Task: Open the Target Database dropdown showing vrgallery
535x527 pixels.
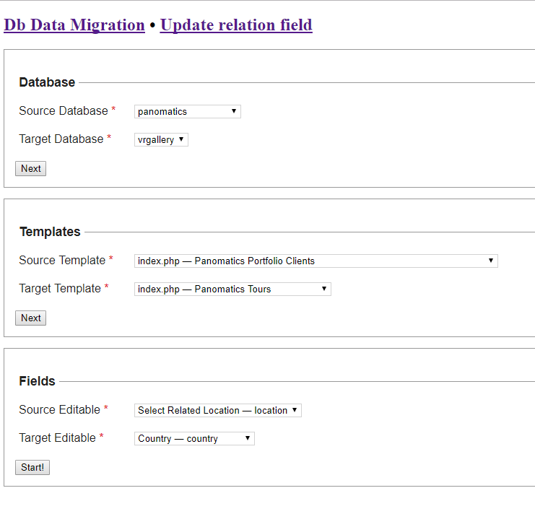Action: pyautogui.click(x=161, y=139)
